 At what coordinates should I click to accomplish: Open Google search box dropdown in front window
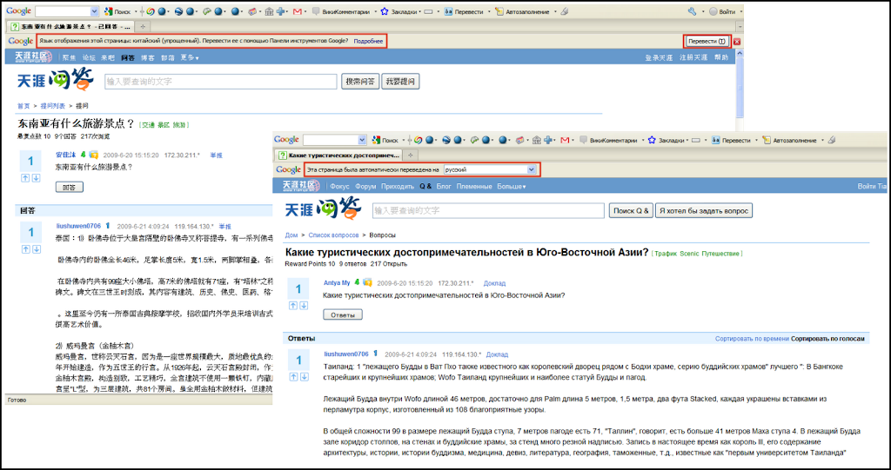click(363, 140)
